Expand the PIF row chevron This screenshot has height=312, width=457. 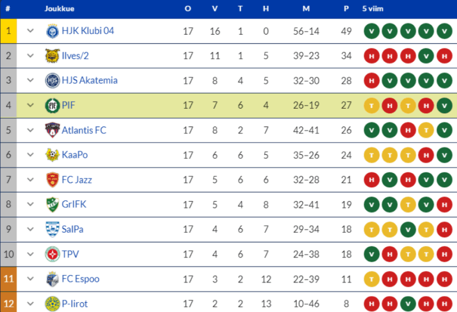(x=31, y=106)
